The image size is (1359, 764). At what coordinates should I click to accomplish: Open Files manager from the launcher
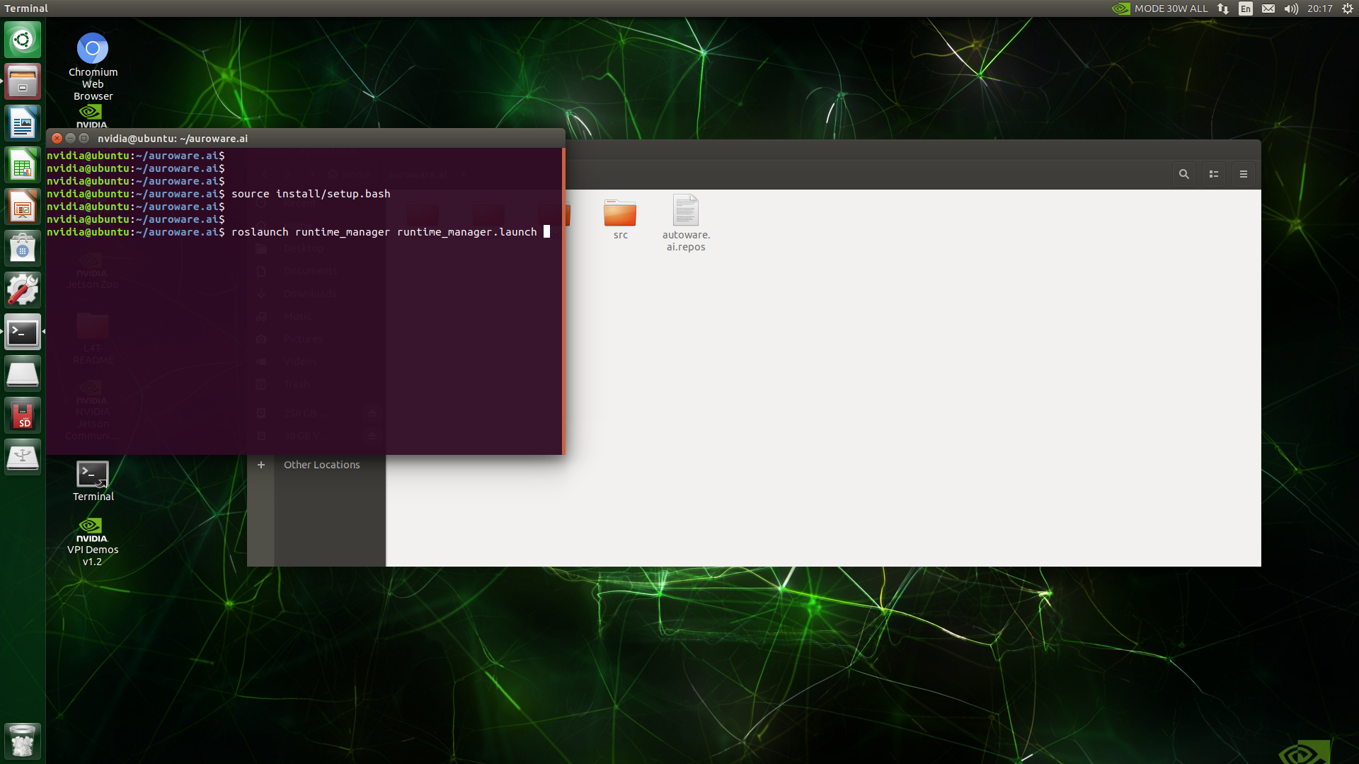coord(23,81)
